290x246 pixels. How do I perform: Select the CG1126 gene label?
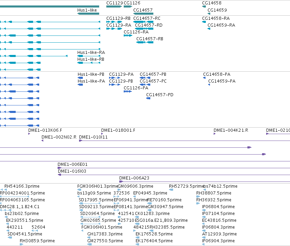pos(132,3)
